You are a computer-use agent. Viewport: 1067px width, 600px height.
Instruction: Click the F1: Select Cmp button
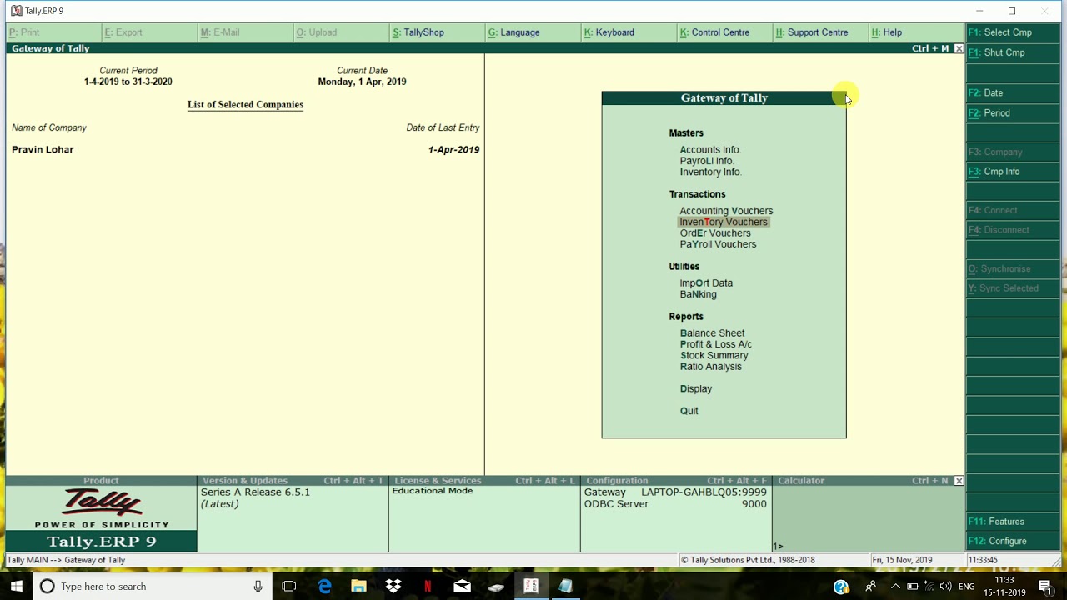point(1013,32)
